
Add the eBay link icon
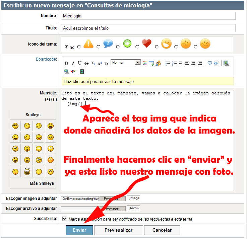[x=73, y=71]
